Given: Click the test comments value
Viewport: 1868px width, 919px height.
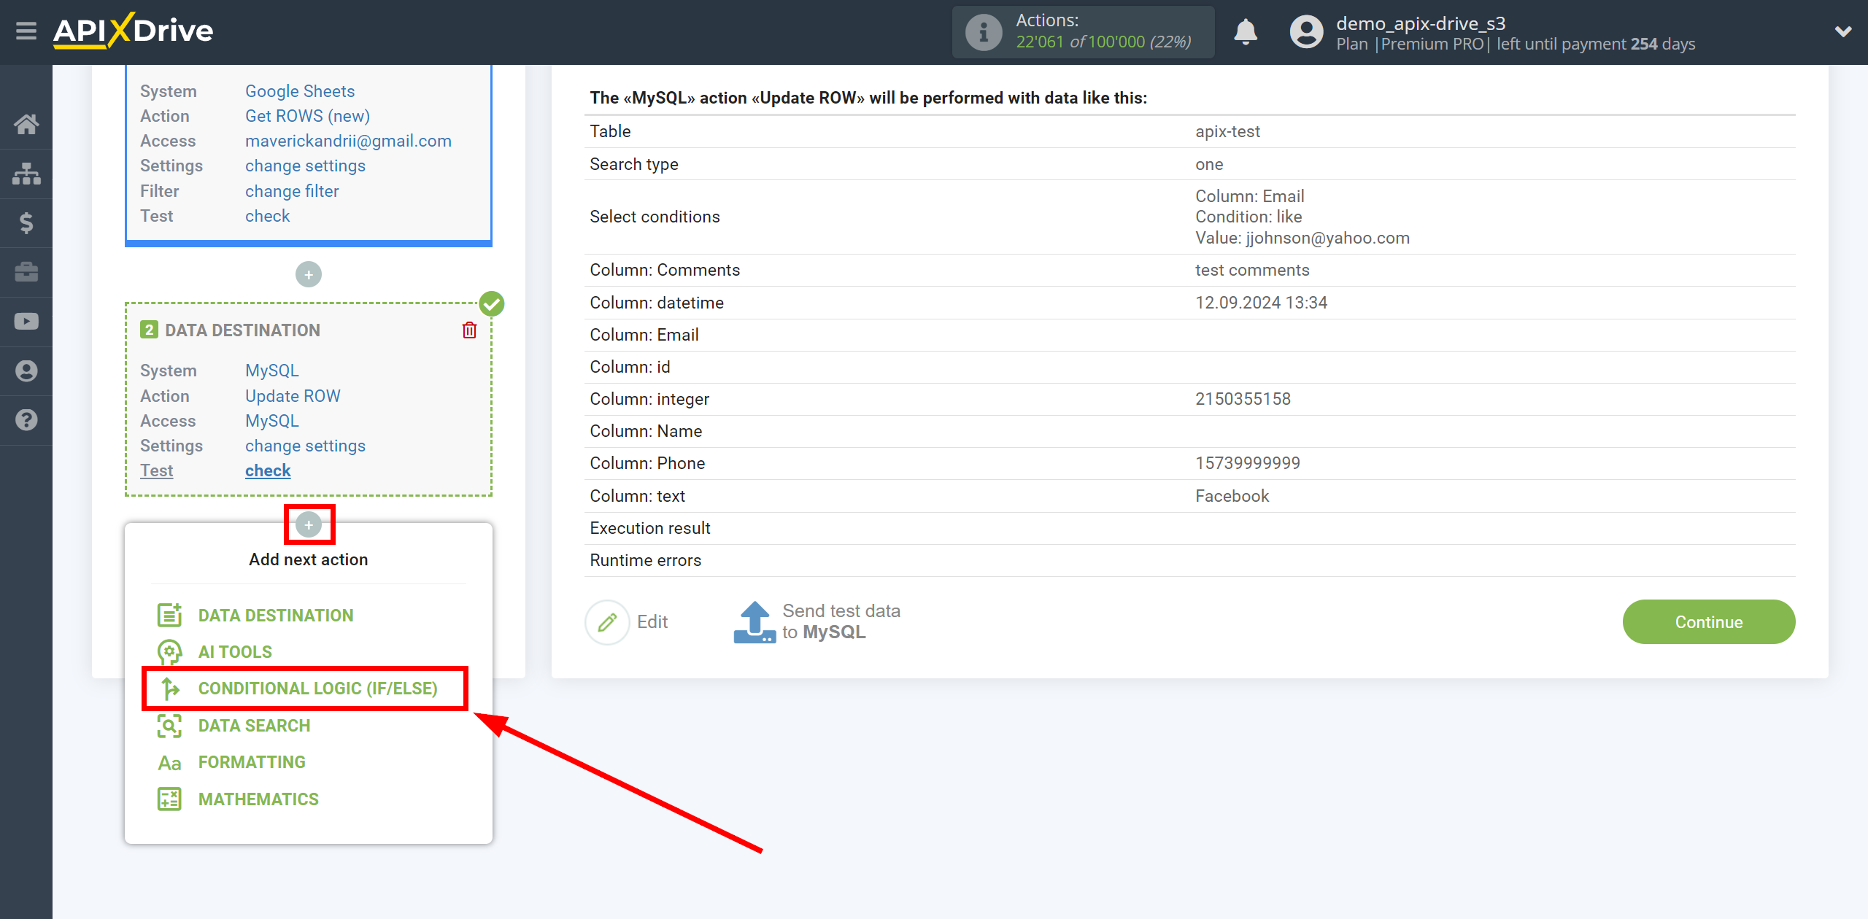Looking at the screenshot, I should pos(1252,270).
